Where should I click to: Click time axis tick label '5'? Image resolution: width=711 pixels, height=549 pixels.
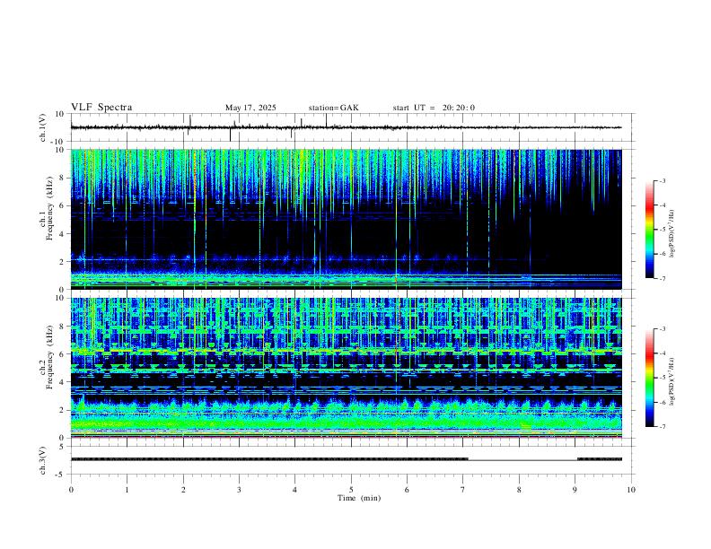(351, 490)
